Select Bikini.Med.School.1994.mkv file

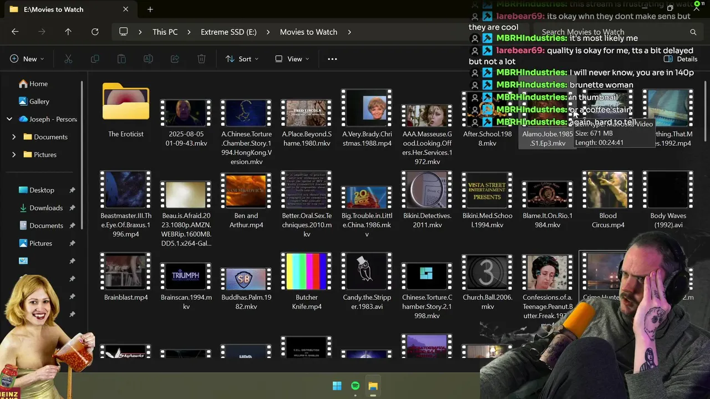[487, 201]
